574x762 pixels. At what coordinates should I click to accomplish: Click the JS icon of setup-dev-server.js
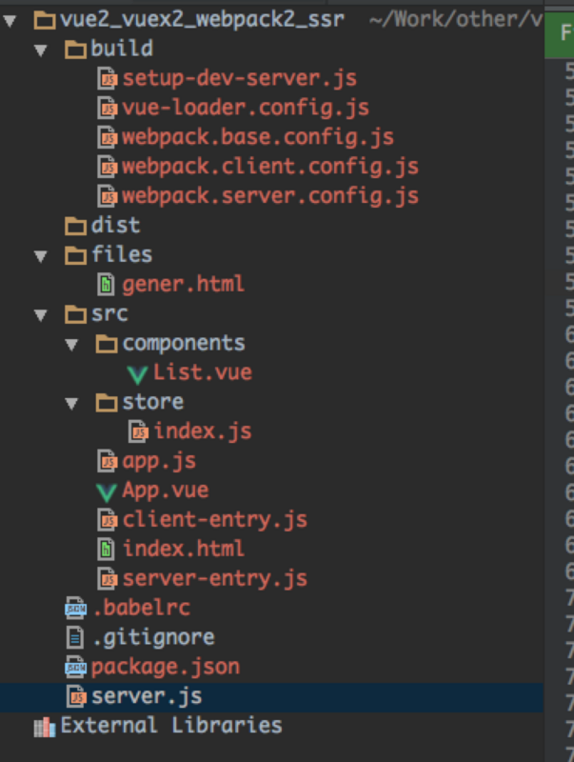click(x=108, y=79)
